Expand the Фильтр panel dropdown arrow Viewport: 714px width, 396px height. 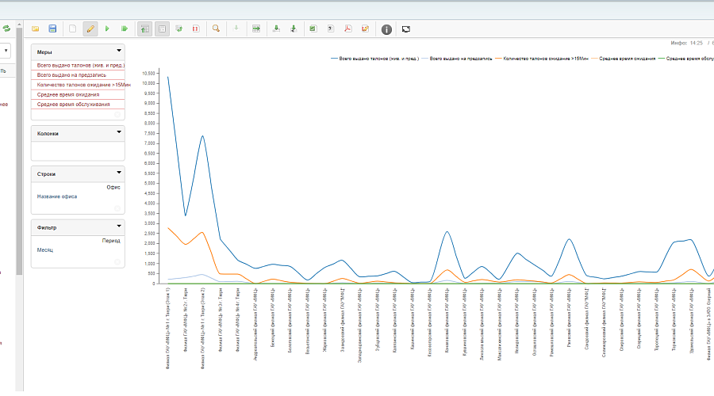tap(119, 226)
